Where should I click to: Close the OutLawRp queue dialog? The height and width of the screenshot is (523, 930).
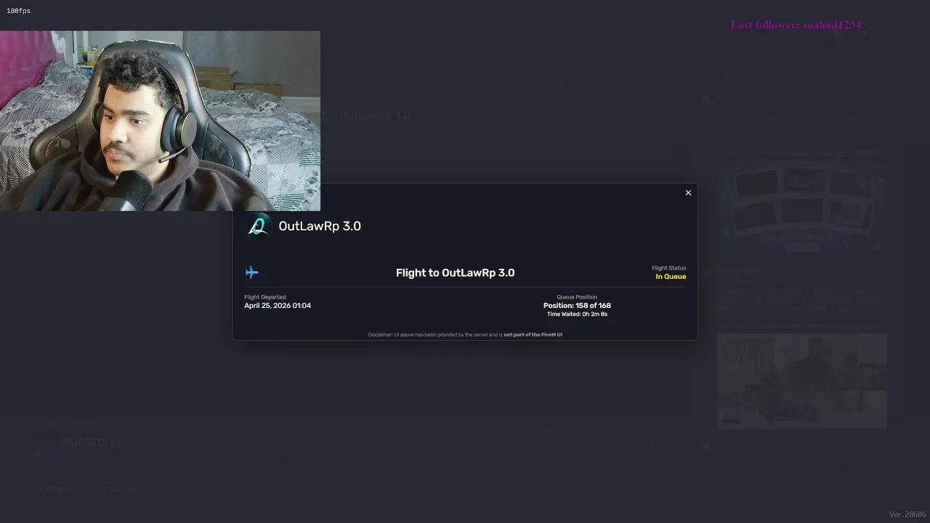(688, 192)
